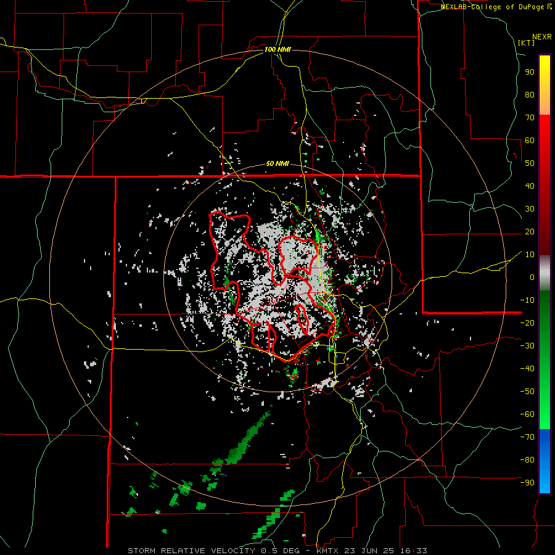The height and width of the screenshot is (555, 555).
Task: Click the 16:33 timestamp in the caption
Action: pos(414,551)
